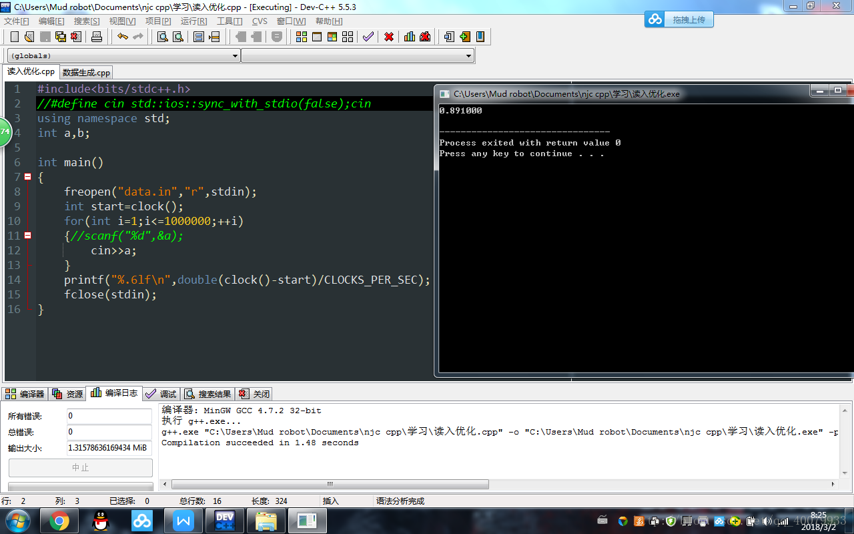854x534 pixels.
Task: Open the 搜索[S] menu
Action: pyautogui.click(x=87, y=21)
